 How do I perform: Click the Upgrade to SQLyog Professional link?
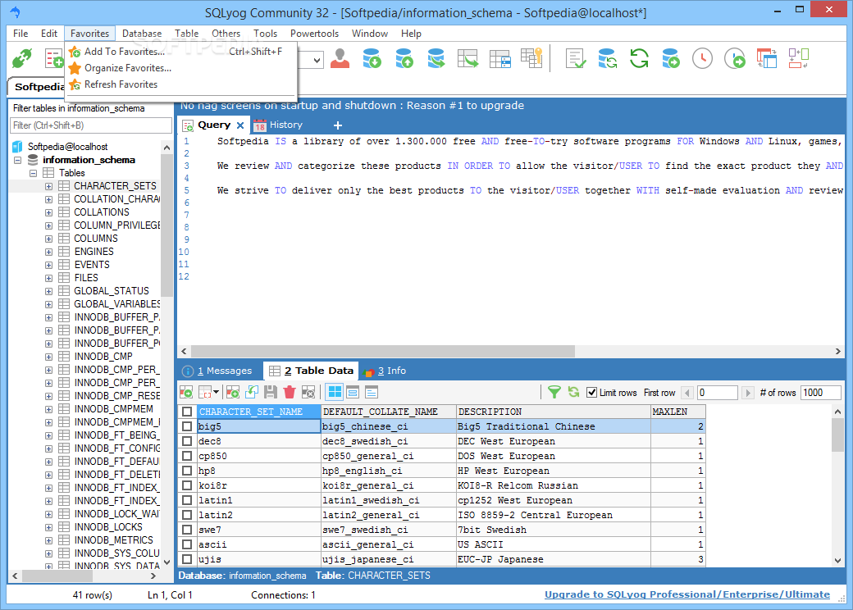click(687, 594)
